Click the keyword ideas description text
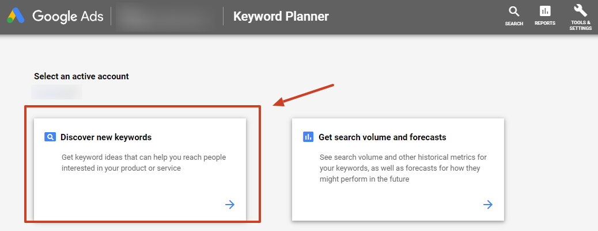Viewport: 598px width, 231px height. click(144, 163)
